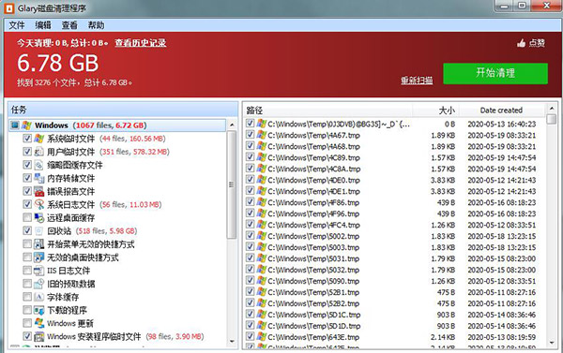Toggle checkbox for 5031.tmp file

(x=250, y=258)
